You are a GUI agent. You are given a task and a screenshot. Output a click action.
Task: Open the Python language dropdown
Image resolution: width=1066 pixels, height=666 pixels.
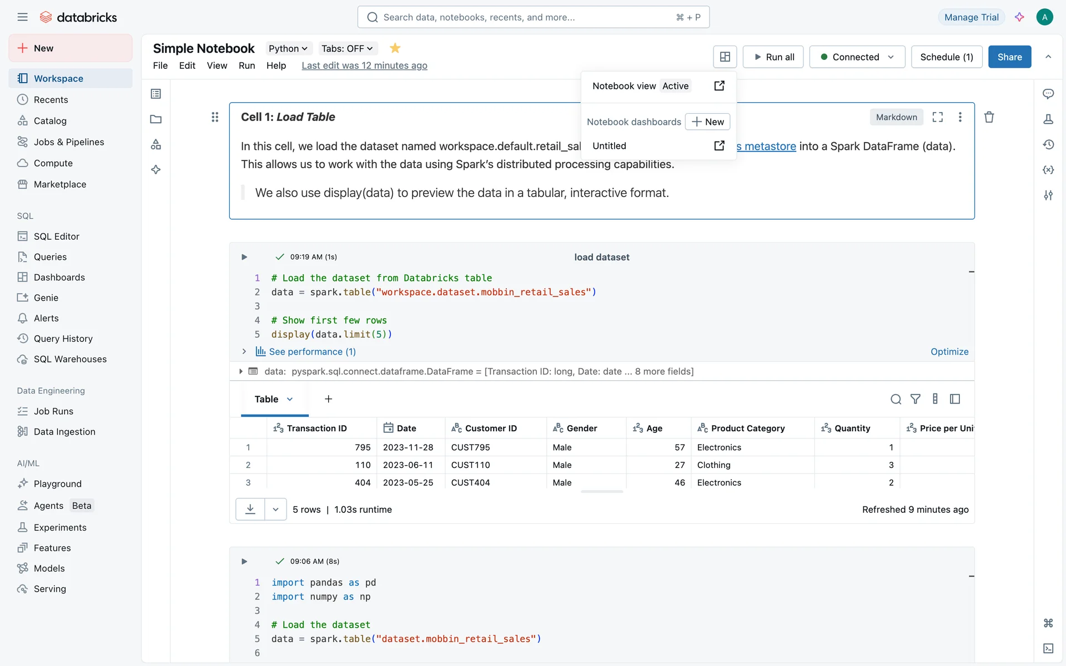pyautogui.click(x=288, y=48)
